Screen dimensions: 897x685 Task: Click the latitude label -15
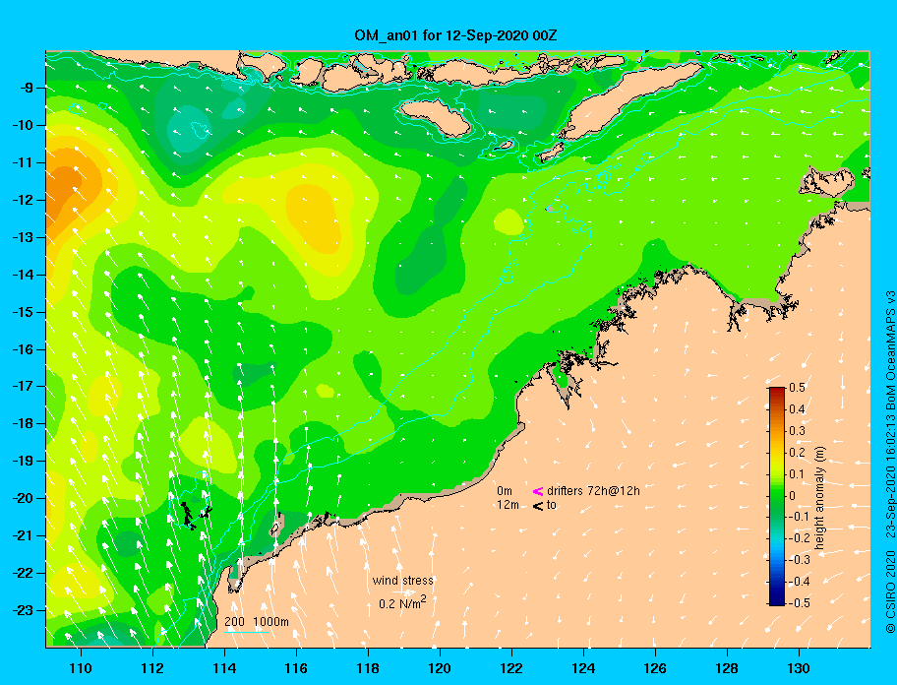(23, 312)
